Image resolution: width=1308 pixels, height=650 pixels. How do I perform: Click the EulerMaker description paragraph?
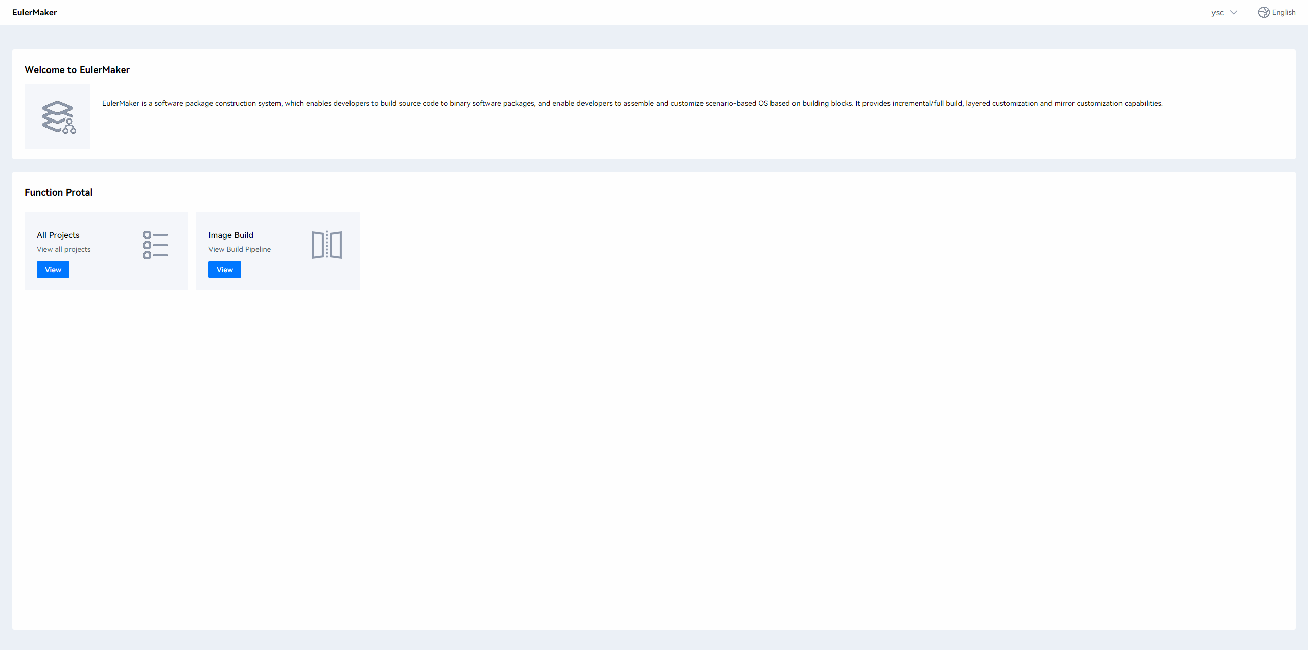(x=632, y=103)
